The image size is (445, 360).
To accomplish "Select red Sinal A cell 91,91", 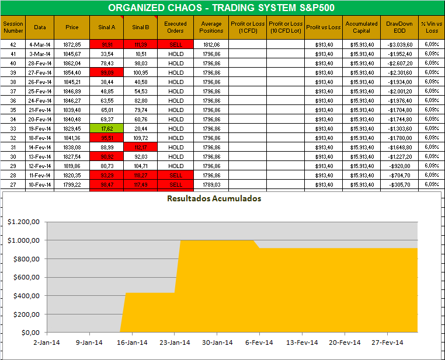I will click(x=107, y=44).
